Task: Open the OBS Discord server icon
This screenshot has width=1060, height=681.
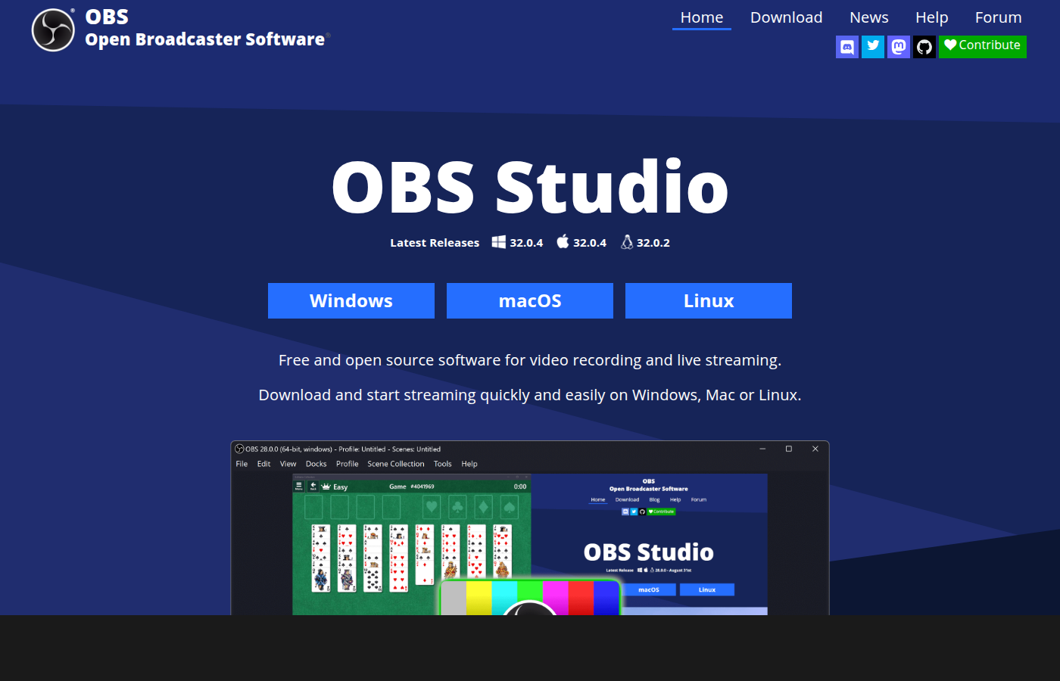Action: click(x=847, y=46)
